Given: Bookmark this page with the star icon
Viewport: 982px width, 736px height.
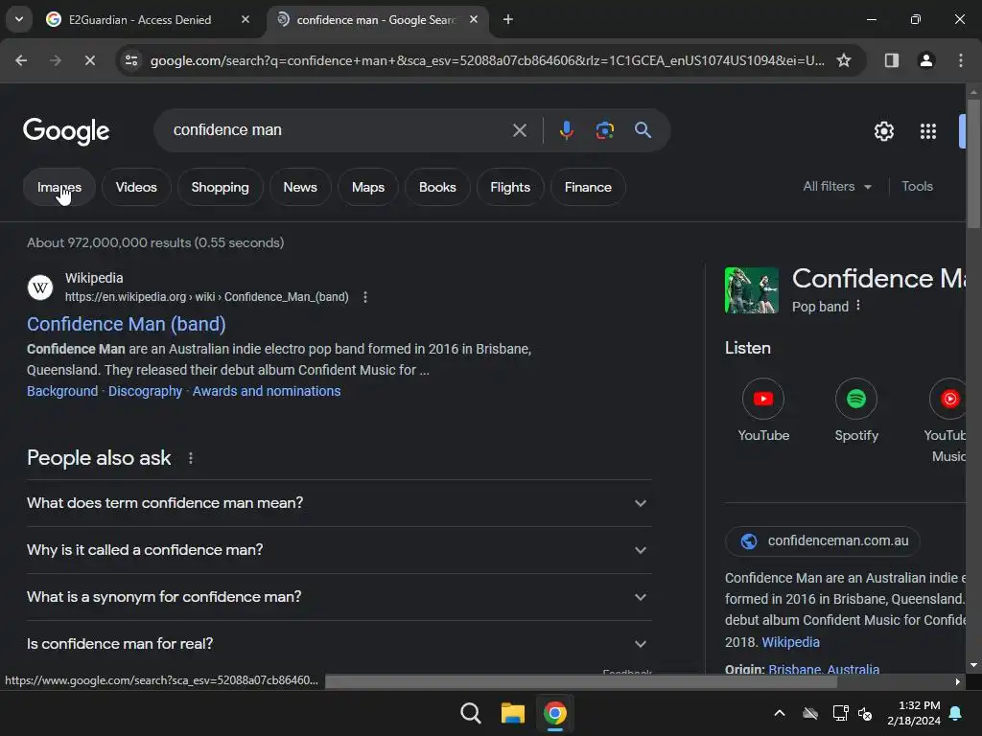Looking at the screenshot, I should (844, 60).
